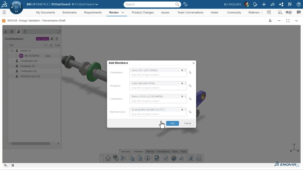Remove Scott ADAMS from Informed Users
Image resolution: width=303 pixels, height=170 pixels.
click(182, 110)
